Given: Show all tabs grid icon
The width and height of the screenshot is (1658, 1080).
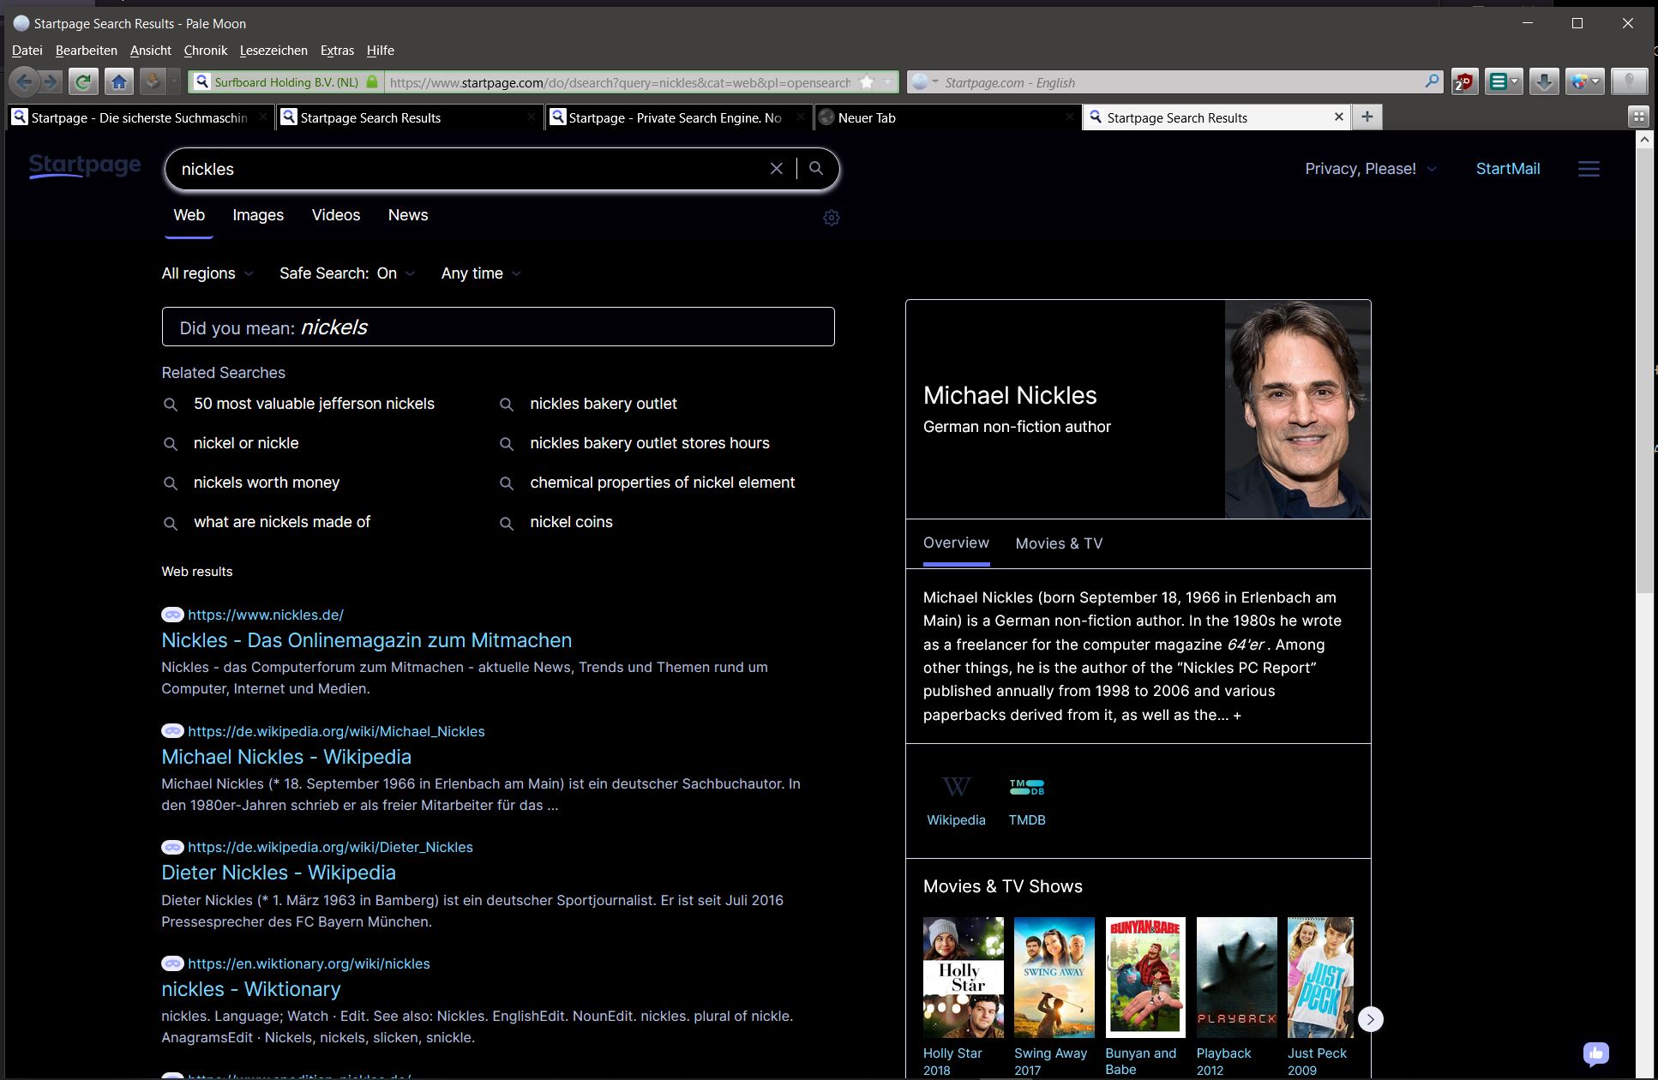Looking at the screenshot, I should point(1638,117).
